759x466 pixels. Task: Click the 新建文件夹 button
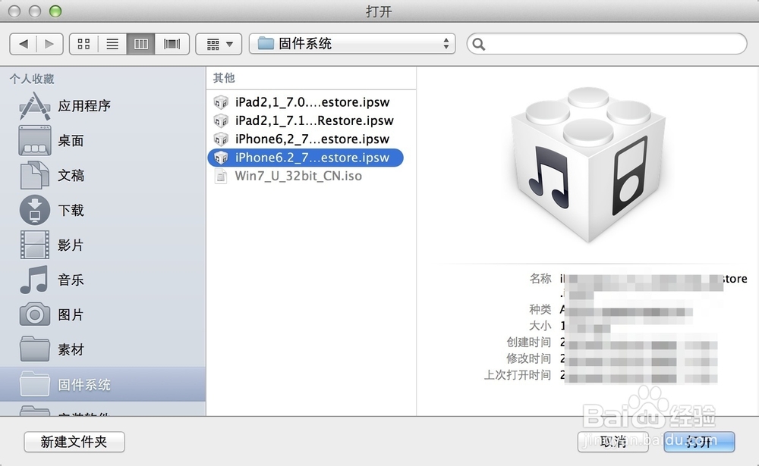(x=74, y=442)
